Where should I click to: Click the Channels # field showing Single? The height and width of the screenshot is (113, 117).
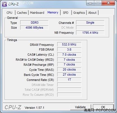[90, 22]
